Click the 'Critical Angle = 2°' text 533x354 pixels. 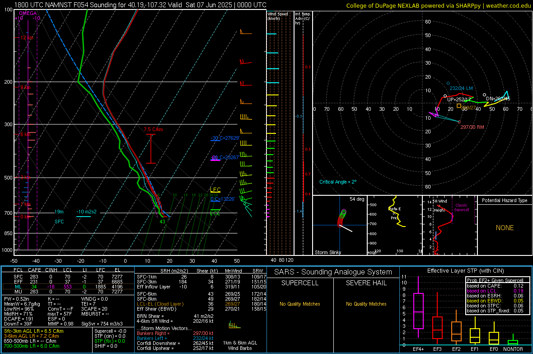(x=338, y=182)
